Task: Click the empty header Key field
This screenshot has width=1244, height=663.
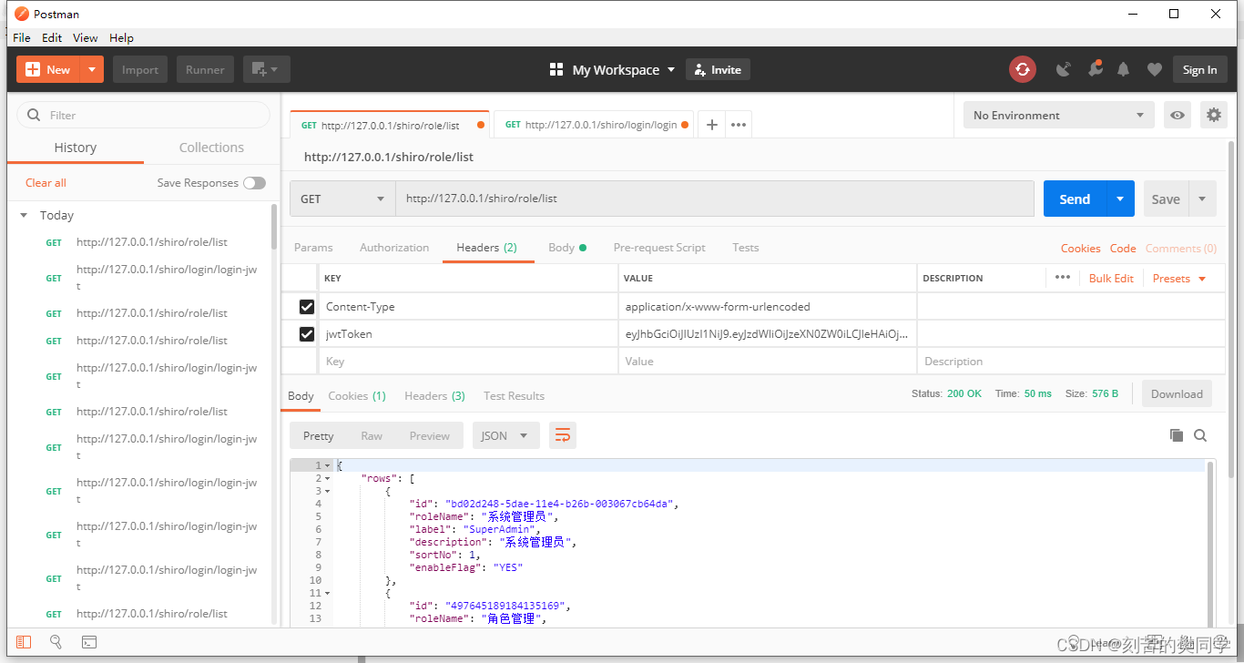Action: click(467, 361)
